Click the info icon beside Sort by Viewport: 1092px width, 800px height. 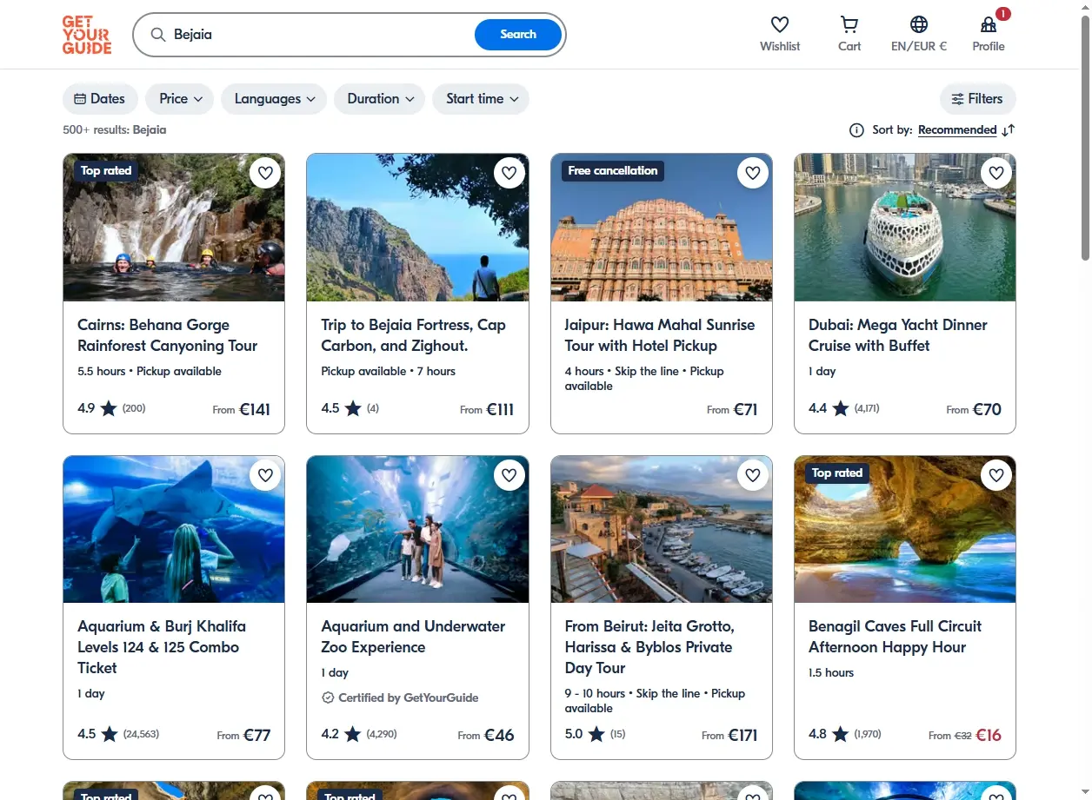coord(856,130)
